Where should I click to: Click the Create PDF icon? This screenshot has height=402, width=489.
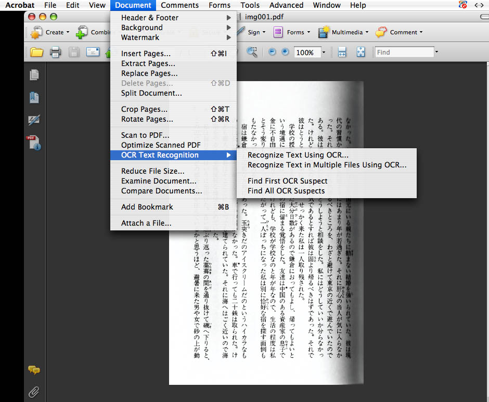(36, 32)
